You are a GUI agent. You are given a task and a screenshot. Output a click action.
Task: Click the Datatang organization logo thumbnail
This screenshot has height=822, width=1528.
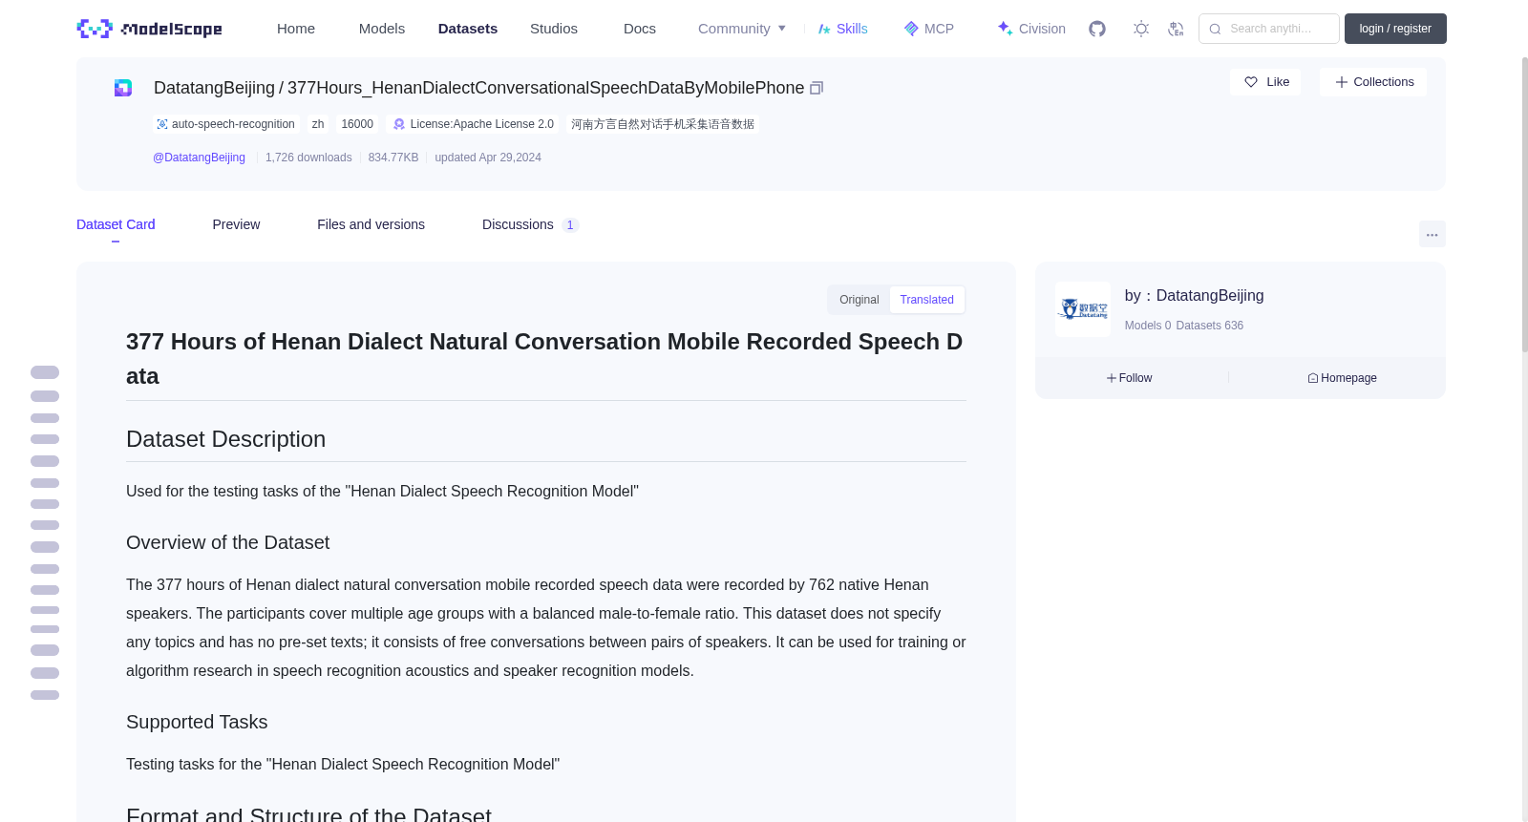(1083, 309)
